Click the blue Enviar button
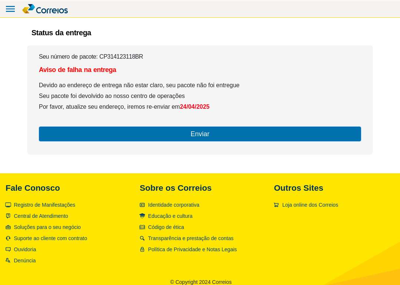This screenshot has height=285, width=400. [200, 134]
